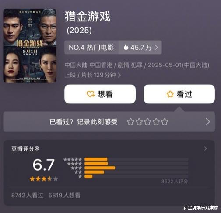
Task: Expand film details chevron after 片长129分钟
Action: pyautogui.click(x=119, y=75)
